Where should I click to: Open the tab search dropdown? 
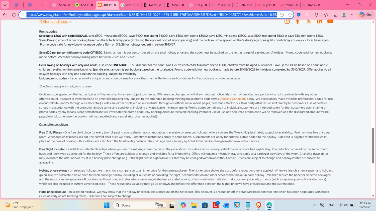click(x=5, y=5)
